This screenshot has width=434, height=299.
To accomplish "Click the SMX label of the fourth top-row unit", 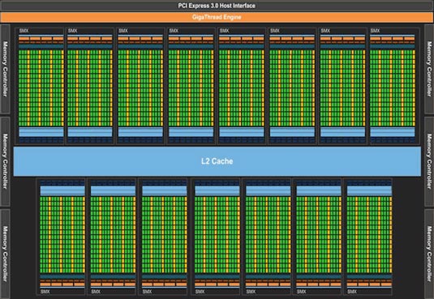I will [x=174, y=31].
